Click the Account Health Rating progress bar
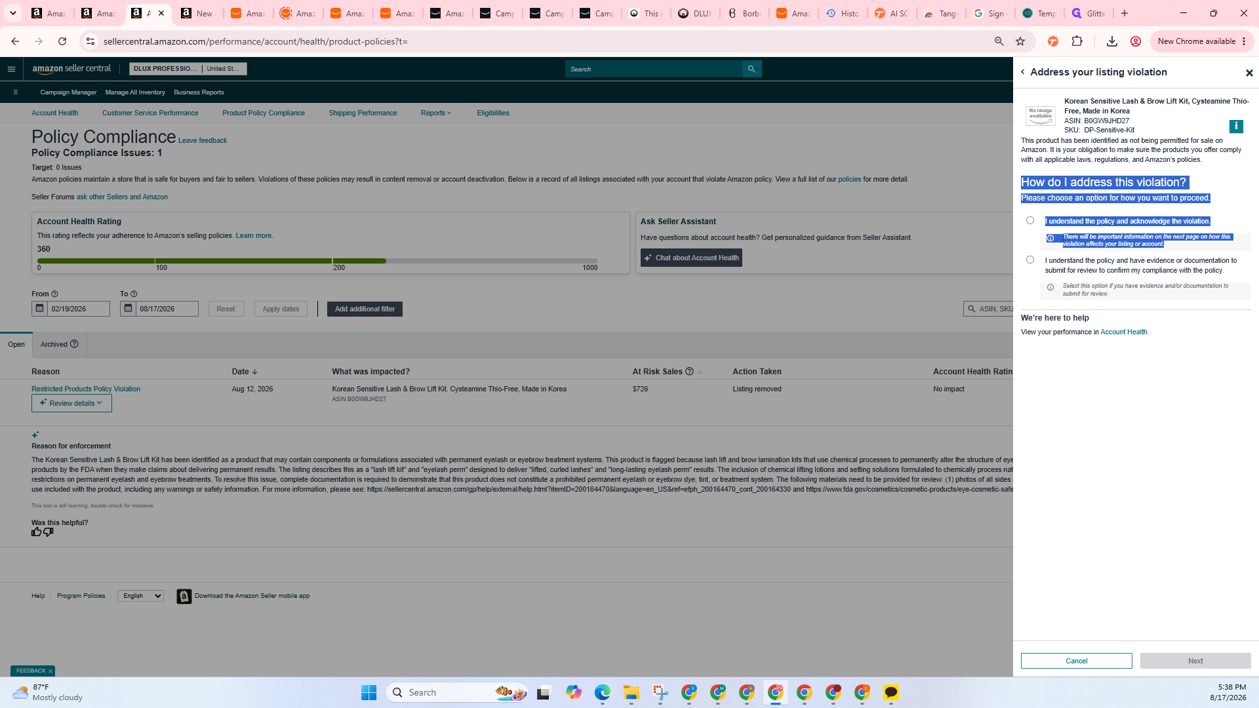Viewport: 1259px width, 708px height. tap(317, 261)
